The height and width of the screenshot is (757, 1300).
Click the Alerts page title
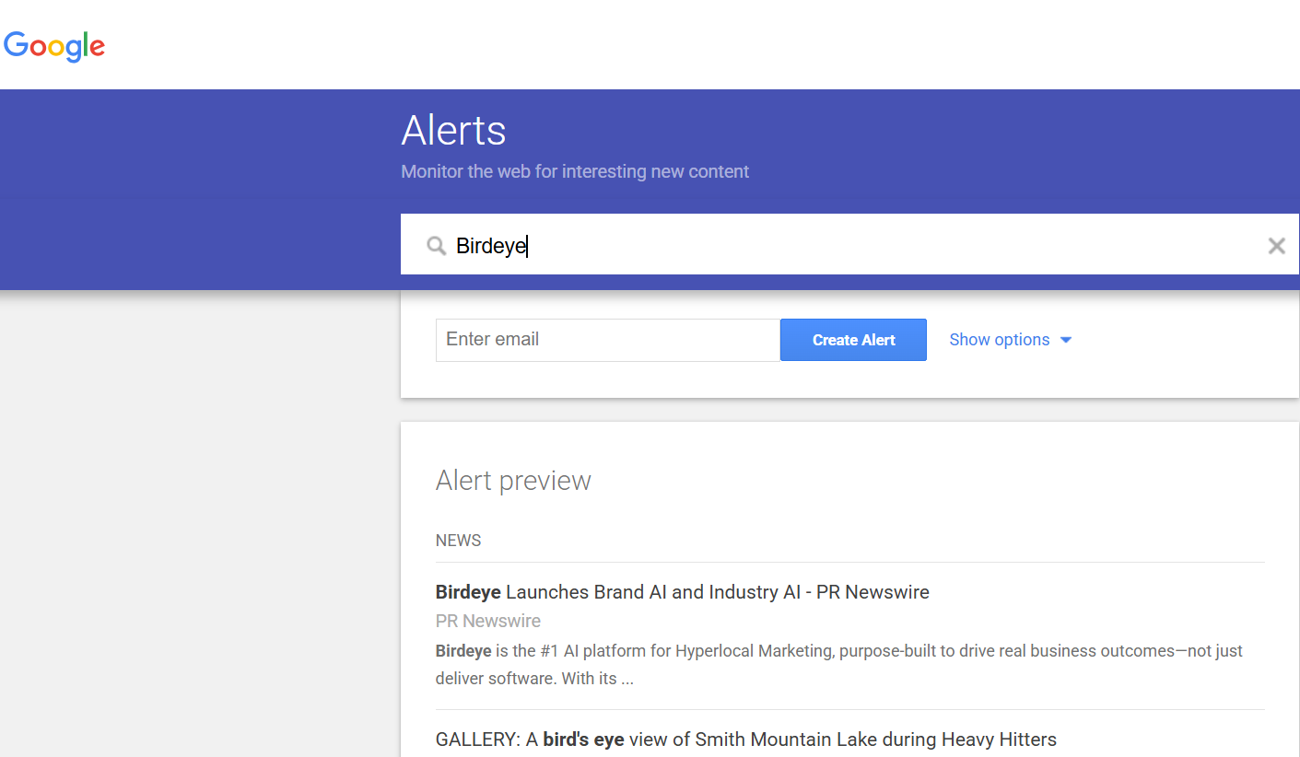click(x=453, y=131)
